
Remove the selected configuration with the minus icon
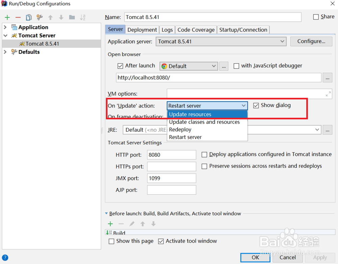[18, 18]
